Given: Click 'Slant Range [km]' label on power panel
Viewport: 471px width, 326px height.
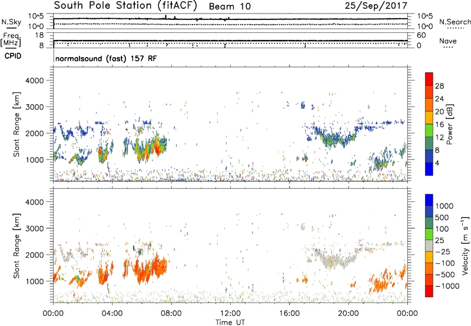Looking at the screenshot, I should coord(16,124).
